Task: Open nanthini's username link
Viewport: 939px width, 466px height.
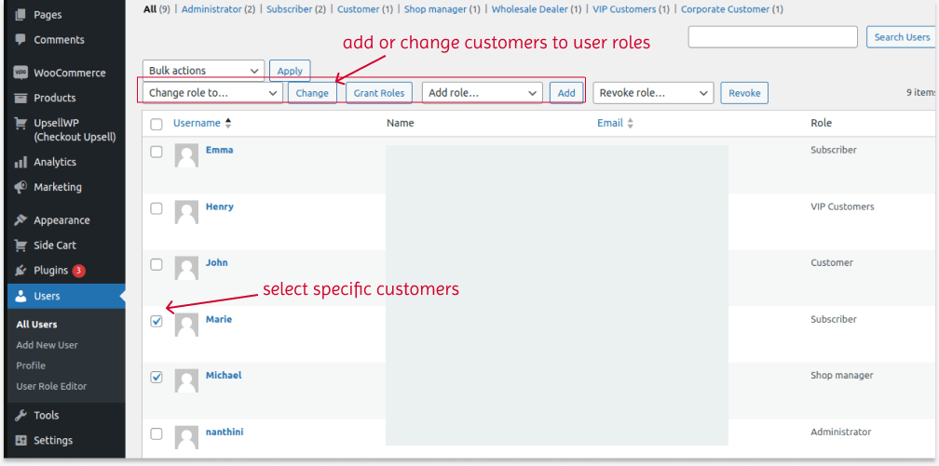Action: [x=225, y=432]
